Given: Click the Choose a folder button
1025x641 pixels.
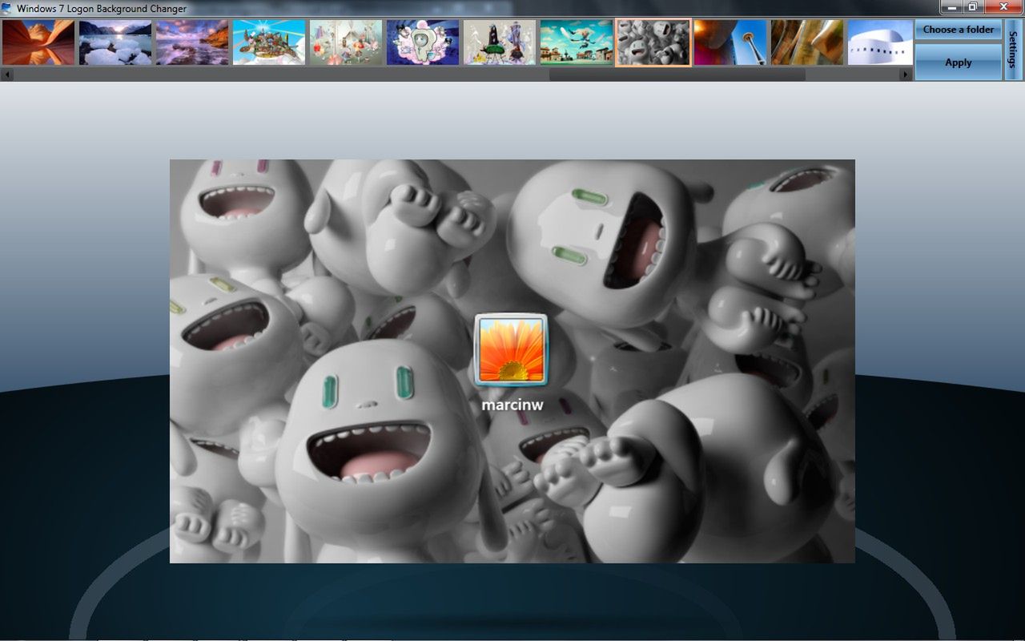Looking at the screenshot, I should point(959,30).
